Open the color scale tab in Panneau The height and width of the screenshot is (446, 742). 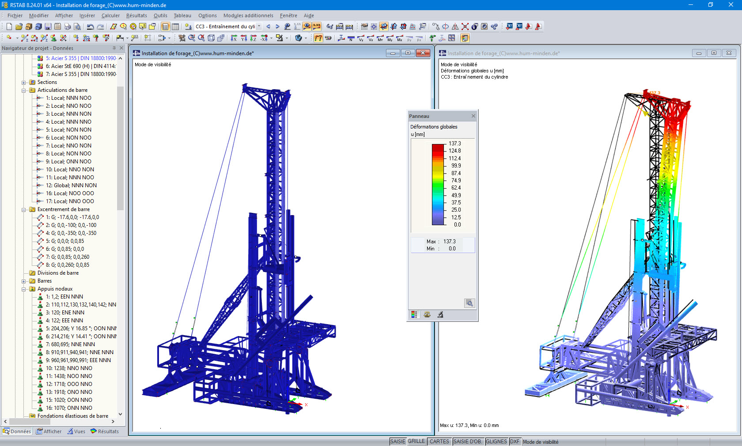point(414,314)
